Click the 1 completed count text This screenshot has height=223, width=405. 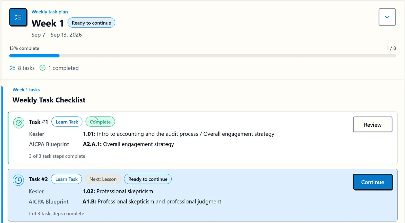[64, 68]
